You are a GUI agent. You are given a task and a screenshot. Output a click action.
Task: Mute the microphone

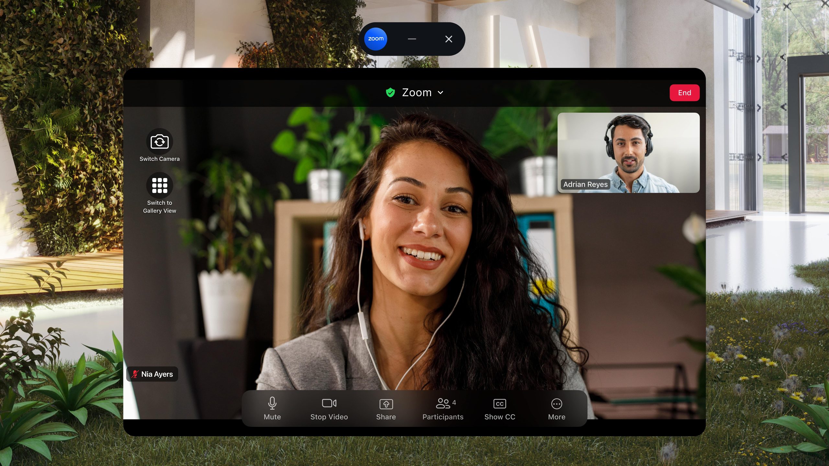pyautogui.click(x=272, y=408)
